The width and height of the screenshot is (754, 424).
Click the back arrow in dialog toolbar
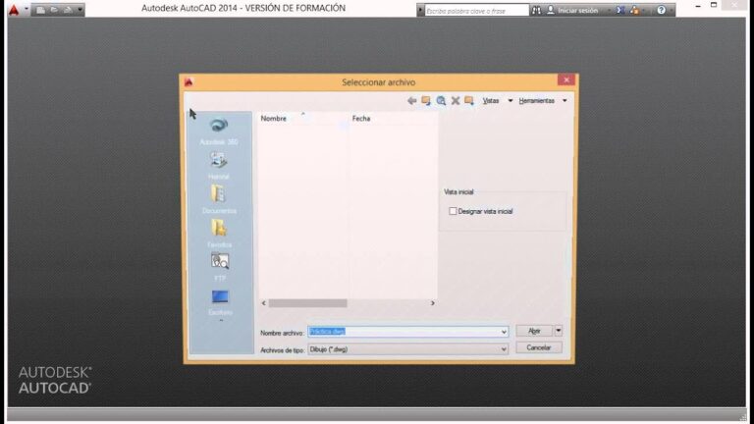coord(411,100)
